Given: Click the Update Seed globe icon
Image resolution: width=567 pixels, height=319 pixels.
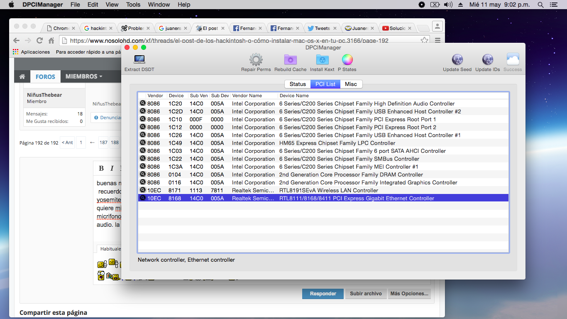Looking at the screenshot, I should click(x=457, y=59).
